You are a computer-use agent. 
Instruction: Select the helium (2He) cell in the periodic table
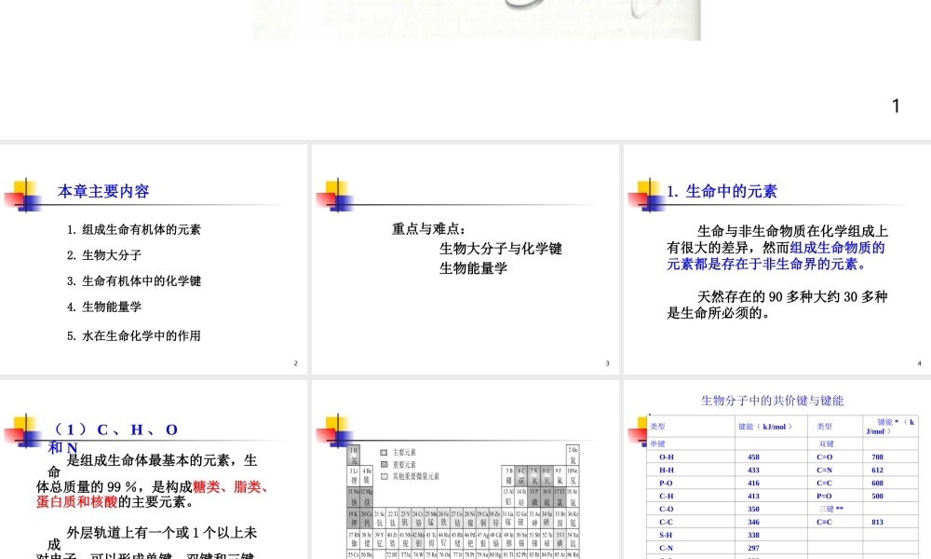click(574, 454)
